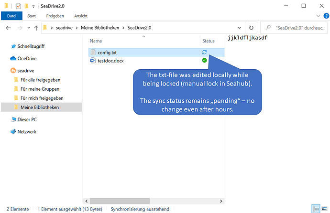Click the testdoc.docx Word icon
330x213 pixels.
[x=93, y=61]
